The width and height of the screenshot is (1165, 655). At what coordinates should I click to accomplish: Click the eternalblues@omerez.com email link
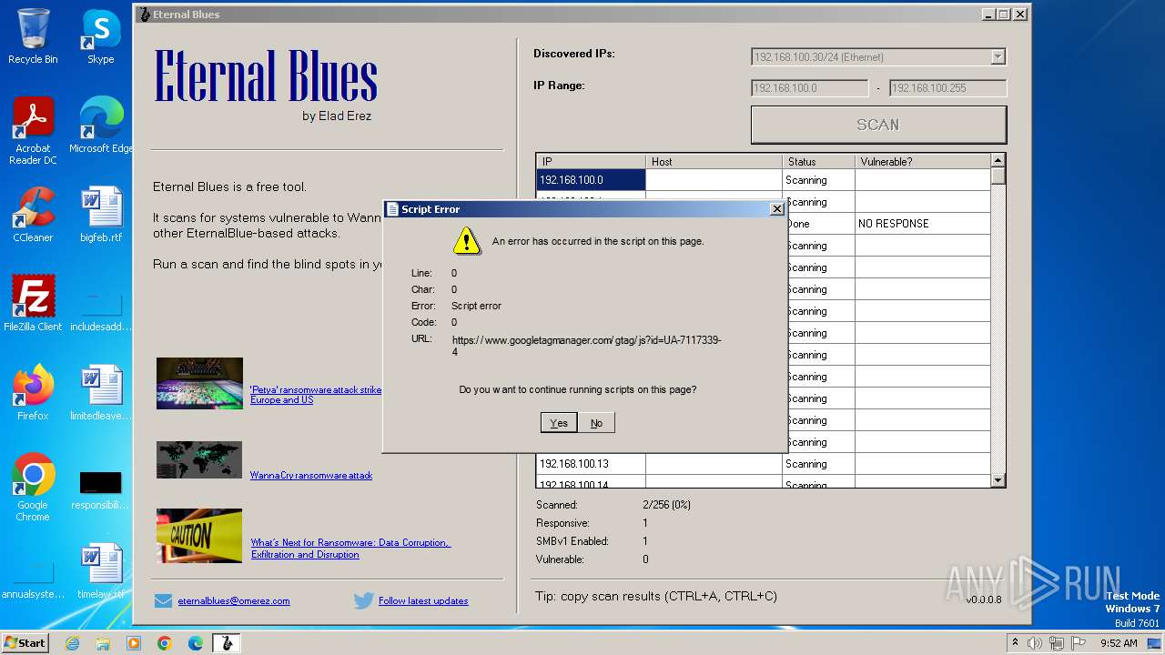[x=234, y=601]
